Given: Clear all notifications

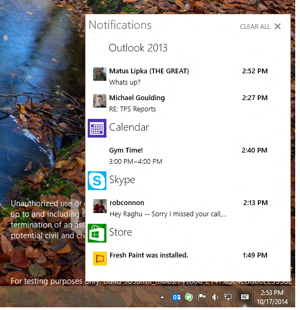Looking at the screenshot, I should [x=255, y=27].
